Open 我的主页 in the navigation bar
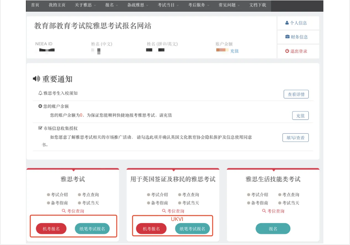The height and width of the screenshot is (245, 350). coord(57,5)
